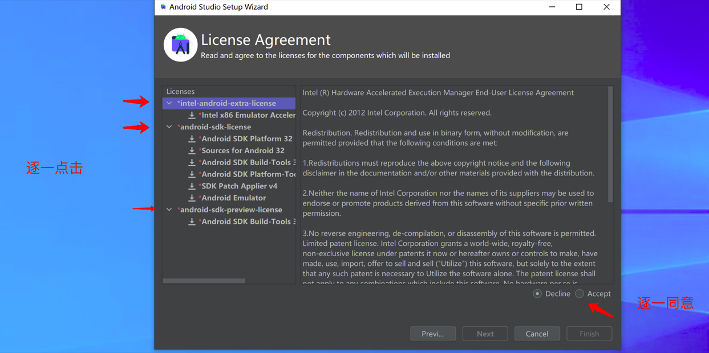Click the Next button
The width and height of the screenshot is (709, 353).
click(x=485, y=334)
